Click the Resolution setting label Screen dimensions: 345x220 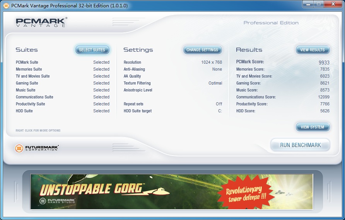[132, 62]
